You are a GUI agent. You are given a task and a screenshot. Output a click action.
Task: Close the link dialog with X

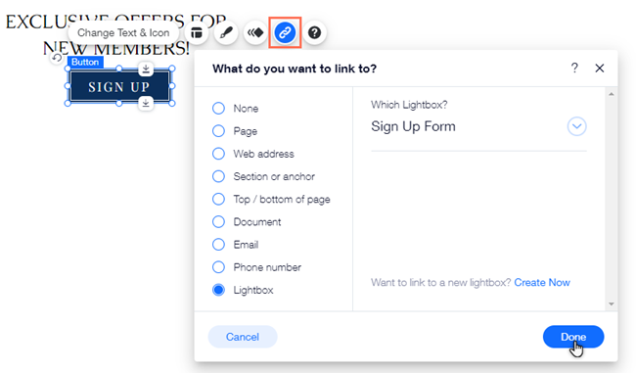pyautogui.click(x=600, y=69)
